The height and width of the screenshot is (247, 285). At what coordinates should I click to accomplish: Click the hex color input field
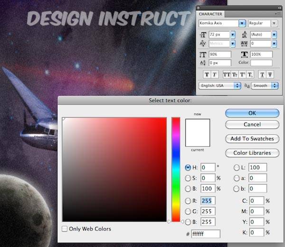pyautogui.click(x=206, y=234)
